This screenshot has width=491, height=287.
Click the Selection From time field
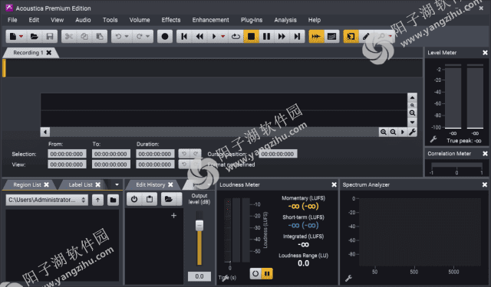pos(67,154)
